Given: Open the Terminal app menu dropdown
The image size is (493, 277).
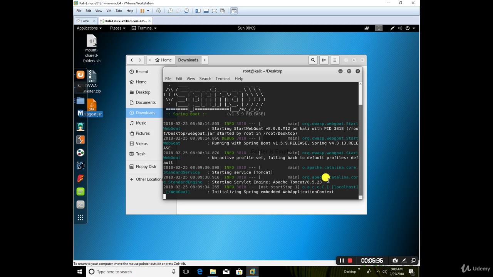Looking at the screenshot, I should (x=144, y=28).
